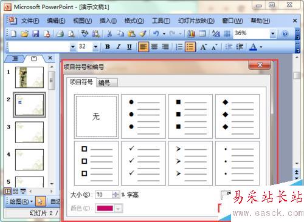Choose the hollow square bullet style
304x222 pixels.
point(96,163)
